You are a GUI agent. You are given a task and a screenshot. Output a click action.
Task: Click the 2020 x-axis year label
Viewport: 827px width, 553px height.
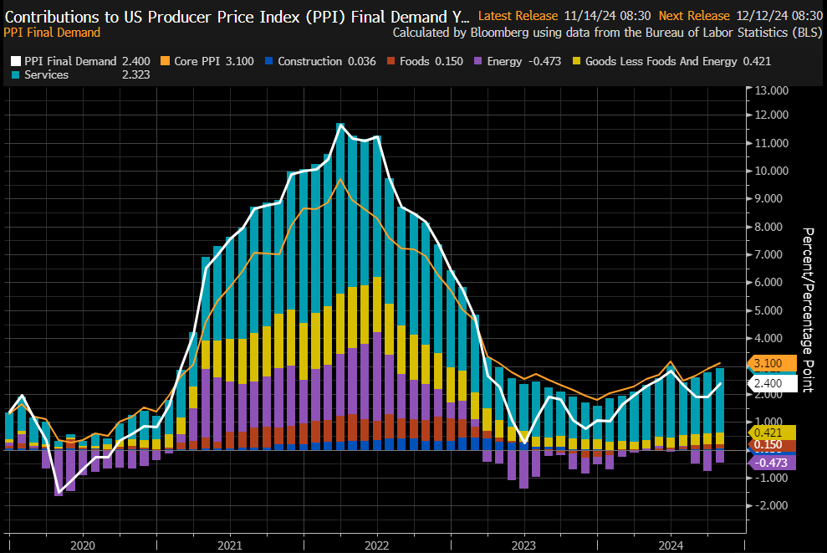point(83,545)
